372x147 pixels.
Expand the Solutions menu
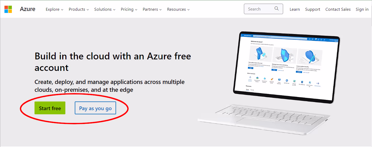click(x=105, y=9)
